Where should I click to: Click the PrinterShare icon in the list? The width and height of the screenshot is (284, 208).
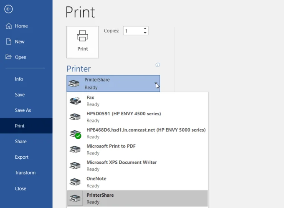pyautogui.click(x=75, y=198)
